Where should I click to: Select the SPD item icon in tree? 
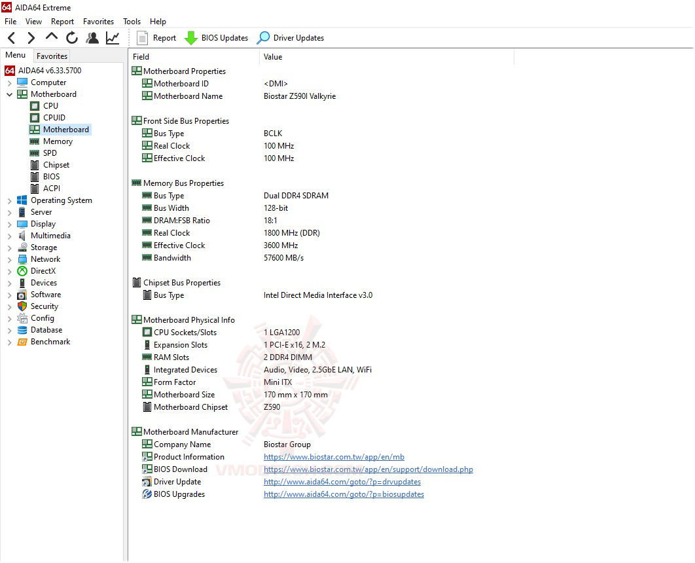point(35,153)
